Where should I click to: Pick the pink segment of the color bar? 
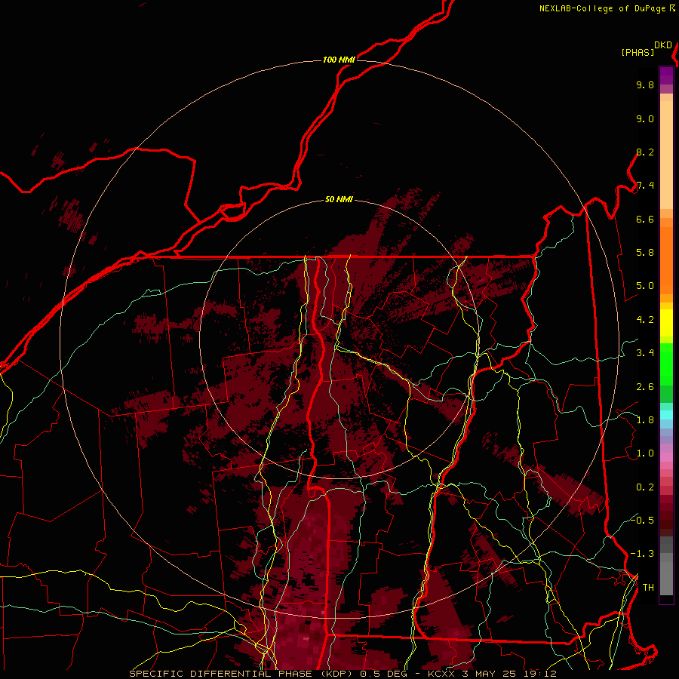666,457
